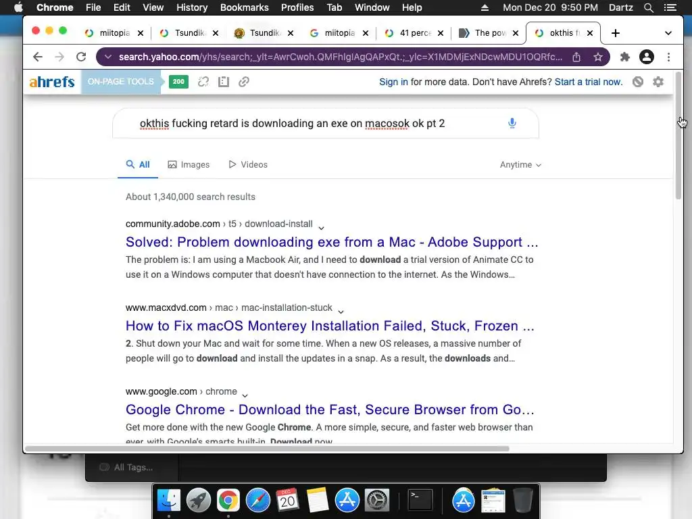Viewport: 692px width, 519px height.
Task: Reload the current page
Action: click(81, 57)
